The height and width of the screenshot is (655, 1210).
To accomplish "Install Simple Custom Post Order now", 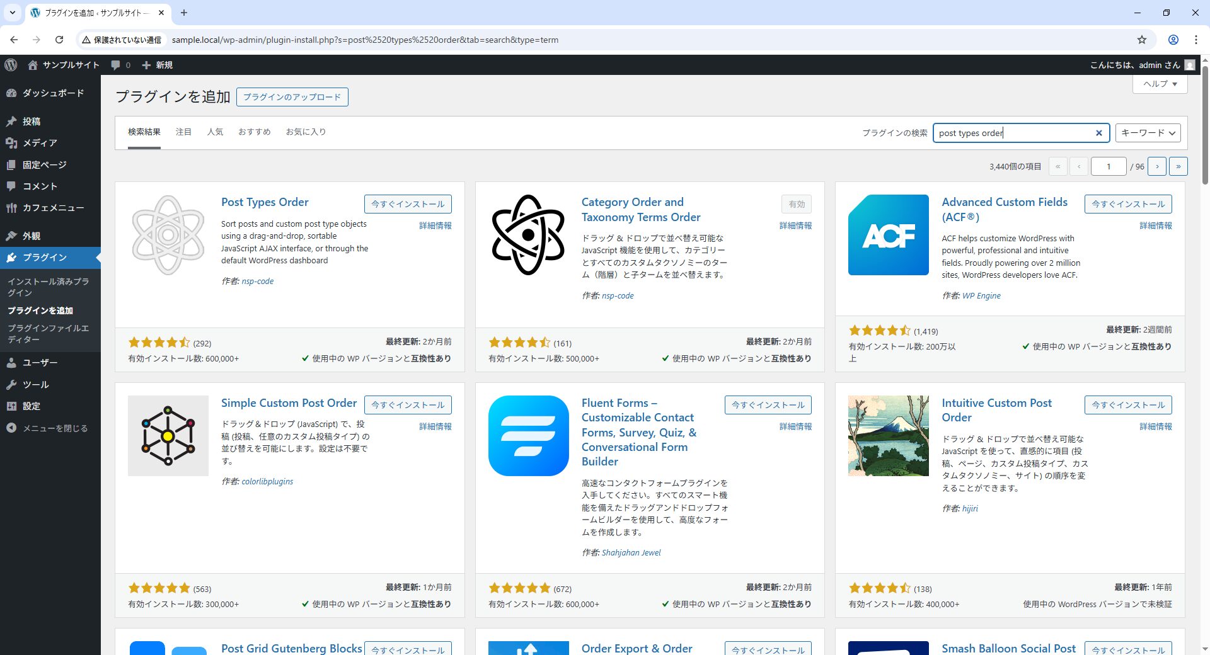I will [408, 405].
